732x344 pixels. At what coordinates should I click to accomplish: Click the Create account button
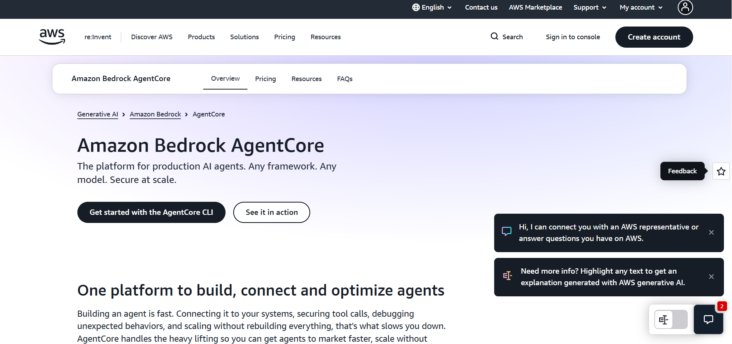pyautogui.click(x=654, y=37)
